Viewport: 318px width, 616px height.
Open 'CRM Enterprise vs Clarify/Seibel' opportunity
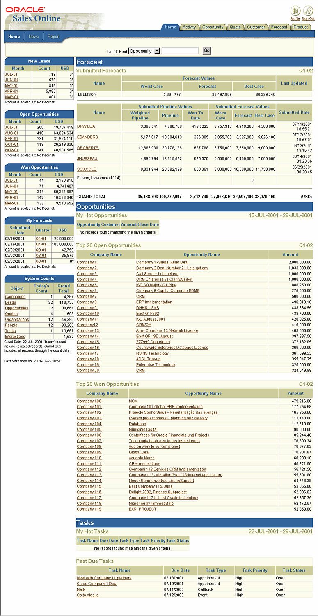coord(165,279)
